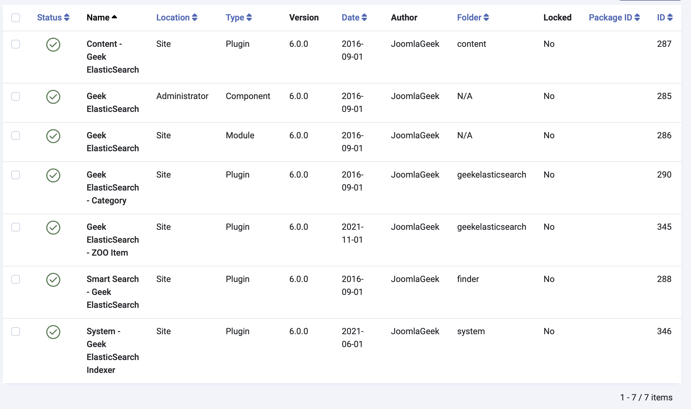The width and height of the screenshot is (691, 409).
Task: Click enabled status icon for Category plugin
Action: [x=53, y=175]
